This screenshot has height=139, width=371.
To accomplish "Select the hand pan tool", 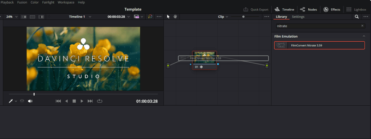I will [x=175, y=17].
